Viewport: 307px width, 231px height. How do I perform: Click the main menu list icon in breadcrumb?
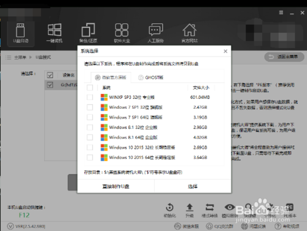[8, 57]
